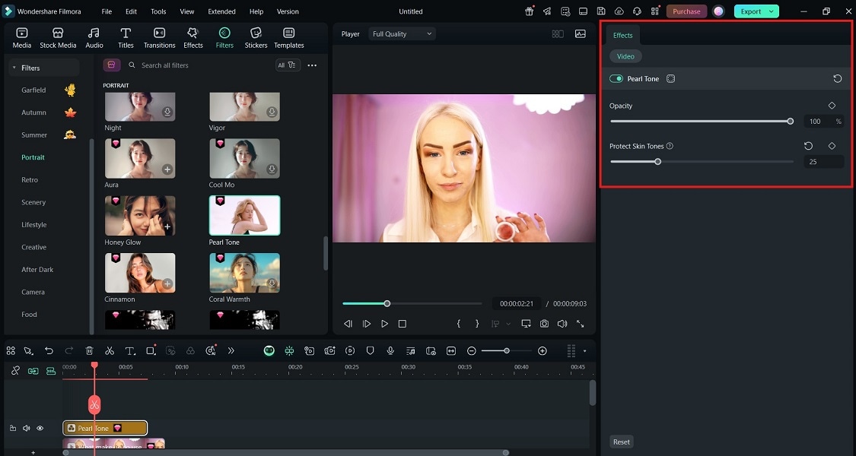Select the Portrait filter category

[33, 157]
